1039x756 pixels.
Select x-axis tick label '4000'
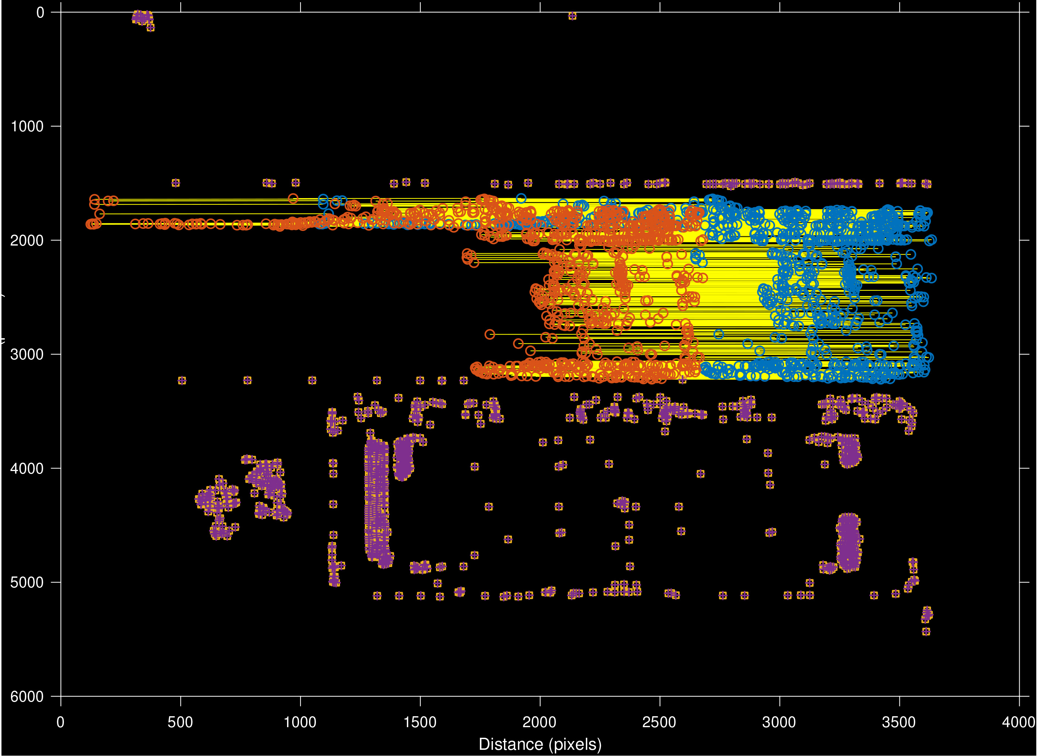[1019, 722]
